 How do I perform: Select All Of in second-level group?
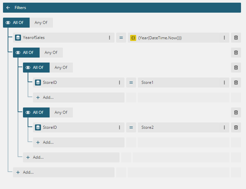click(x=26, y=53)
